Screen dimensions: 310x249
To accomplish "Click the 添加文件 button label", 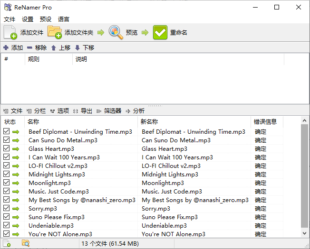I will (32, 32).
